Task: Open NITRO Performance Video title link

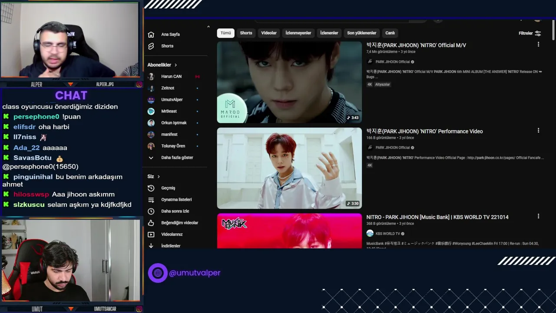Action: 424,131
